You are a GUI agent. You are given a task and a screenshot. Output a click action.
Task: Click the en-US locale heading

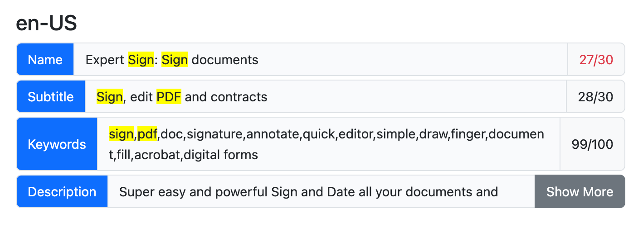coord(46,24)
